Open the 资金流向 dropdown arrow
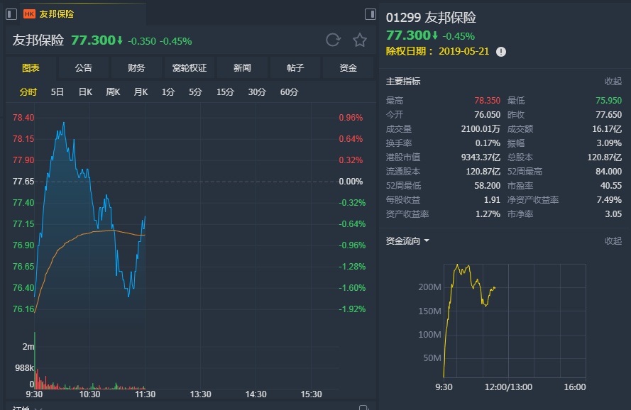631x410 pixels. point(427,241)
